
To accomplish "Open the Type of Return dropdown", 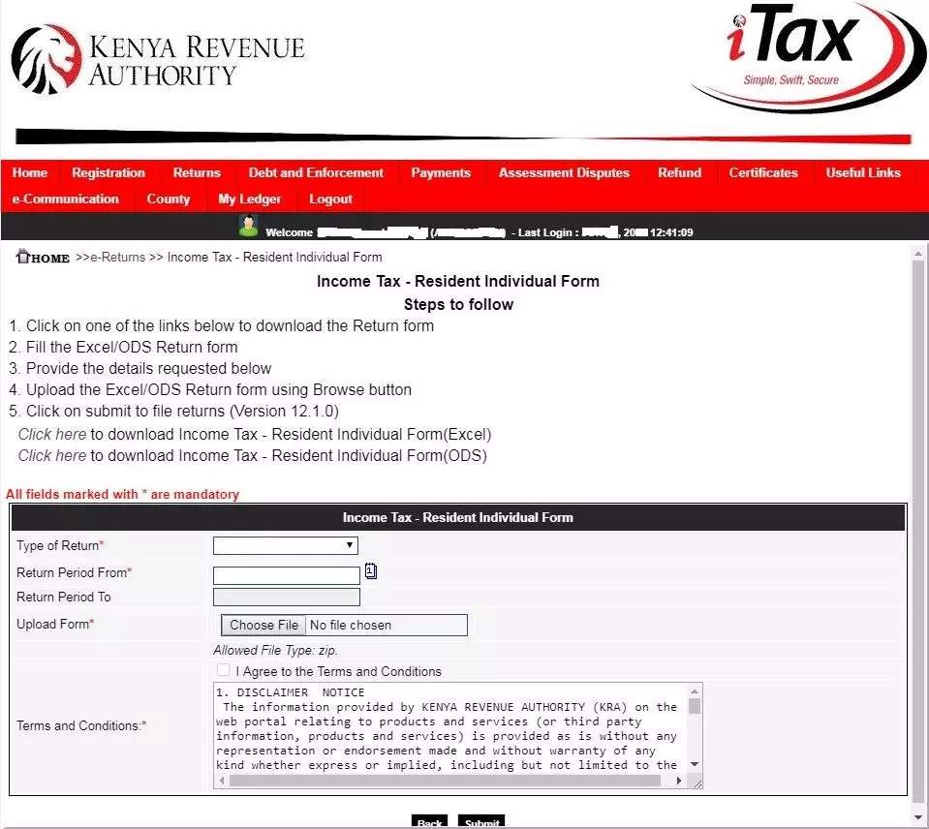I will tap(286, 545).
